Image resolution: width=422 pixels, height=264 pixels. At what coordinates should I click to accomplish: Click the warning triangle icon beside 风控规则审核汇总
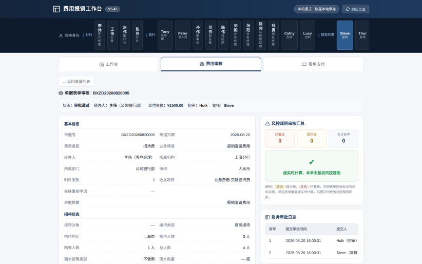267,123
